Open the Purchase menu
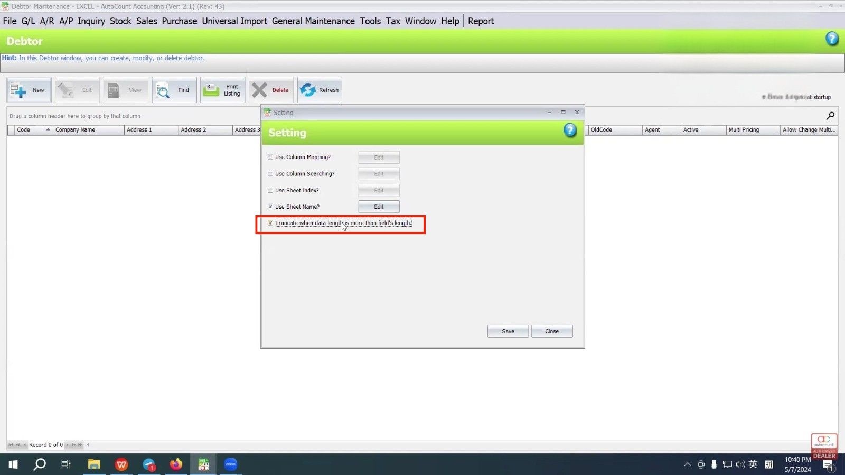This screenshot has width=845, height=475. [180, 21]
